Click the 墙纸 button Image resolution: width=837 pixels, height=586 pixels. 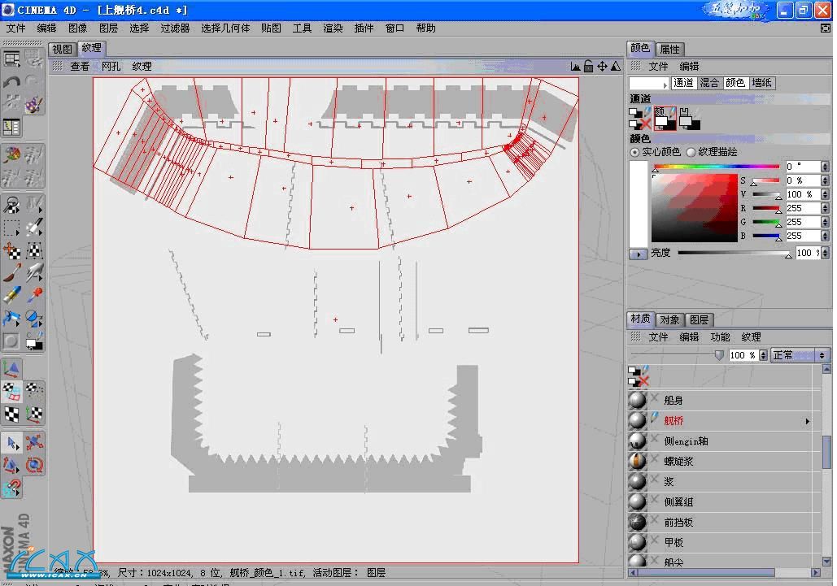click(761, 83)
